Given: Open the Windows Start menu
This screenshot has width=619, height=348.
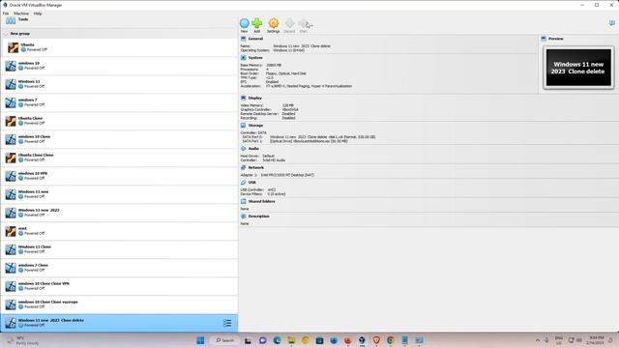Looking at the screenshot, I should (x=200, y=340).
